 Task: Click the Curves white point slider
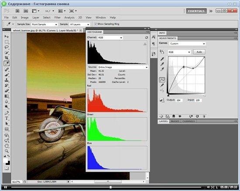[205, 96]
